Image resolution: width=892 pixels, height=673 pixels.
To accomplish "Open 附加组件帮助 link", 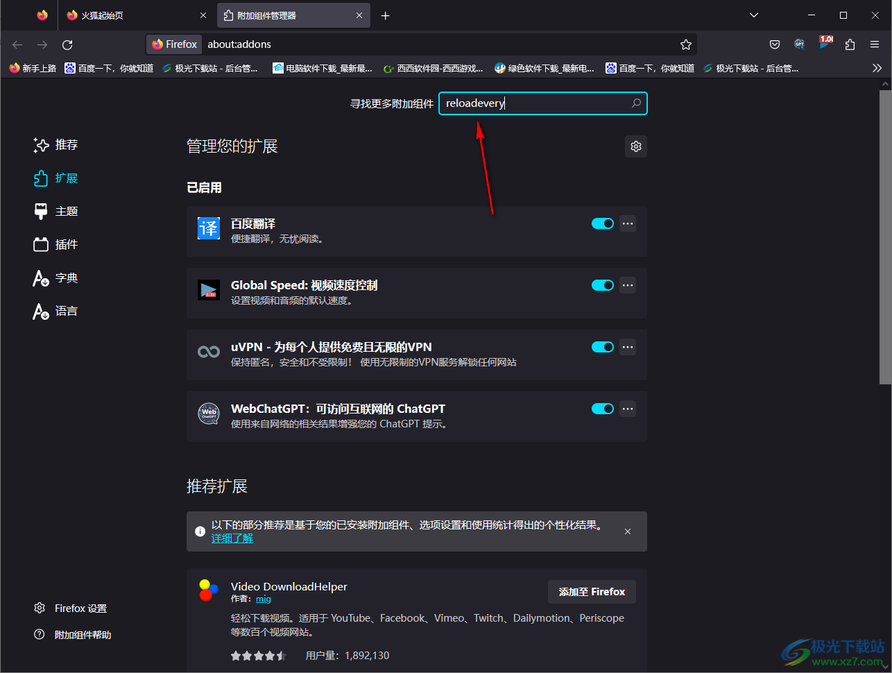I will [x=73, y=635].
